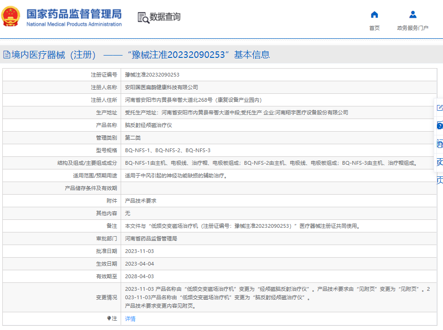Select approval date value in 批准日期 row

point(140,251)
